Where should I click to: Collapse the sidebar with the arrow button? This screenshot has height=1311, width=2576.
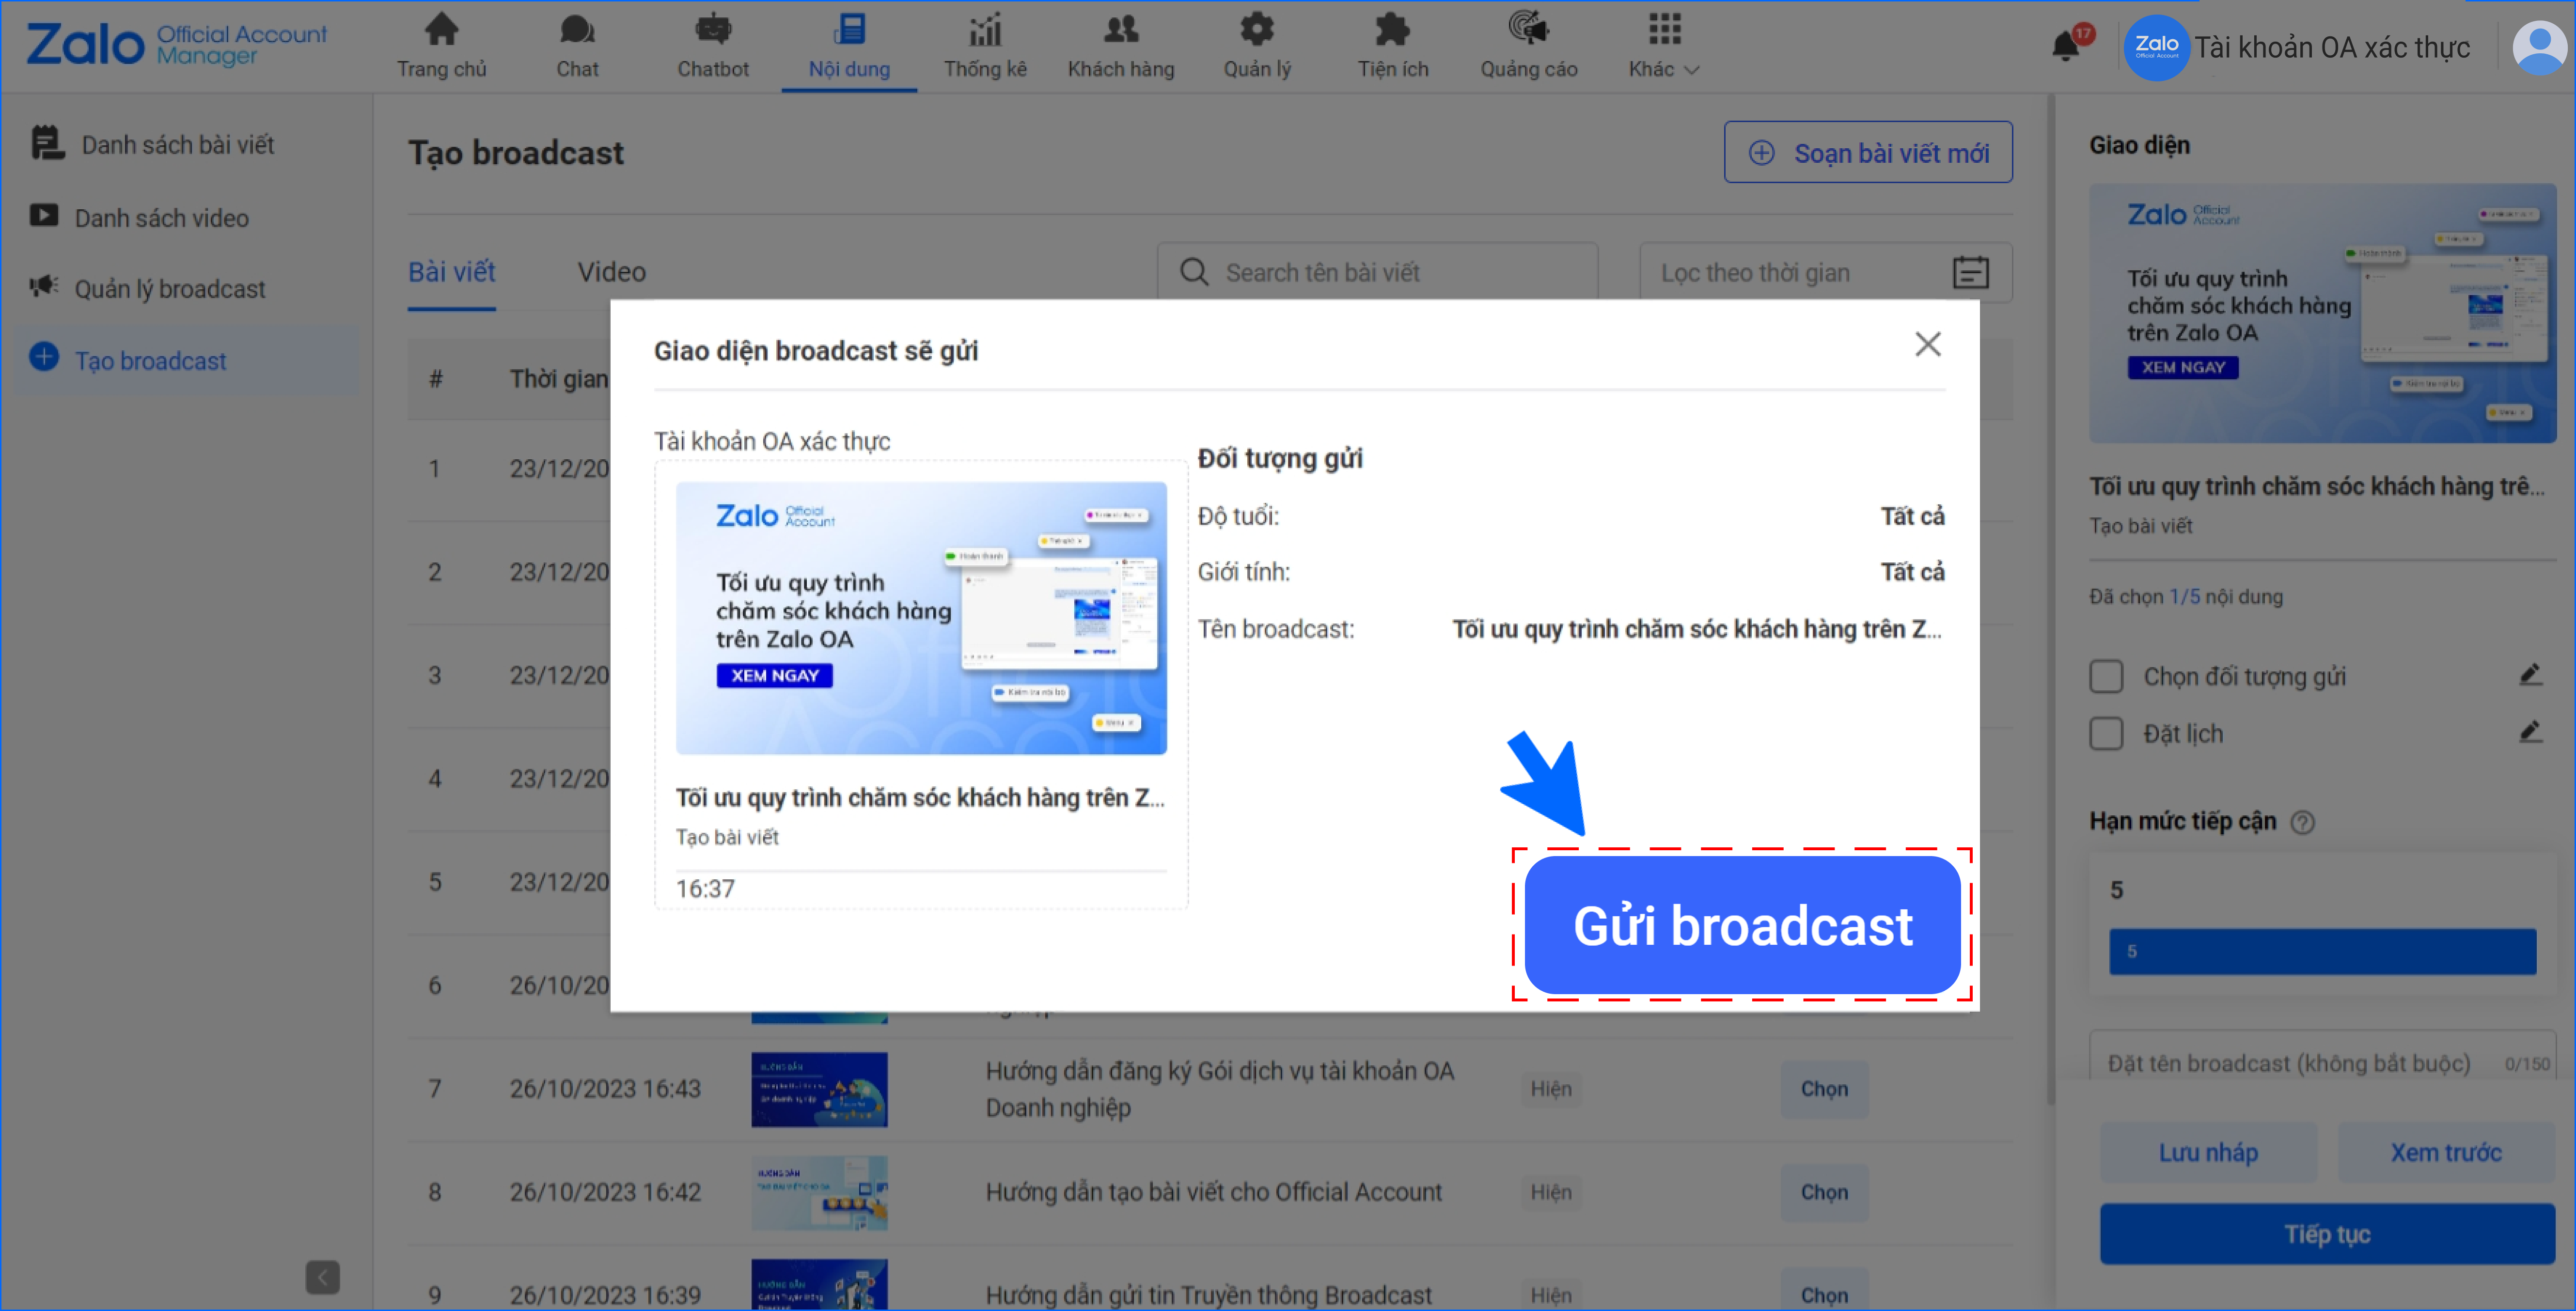click(x=322, y=1276)
